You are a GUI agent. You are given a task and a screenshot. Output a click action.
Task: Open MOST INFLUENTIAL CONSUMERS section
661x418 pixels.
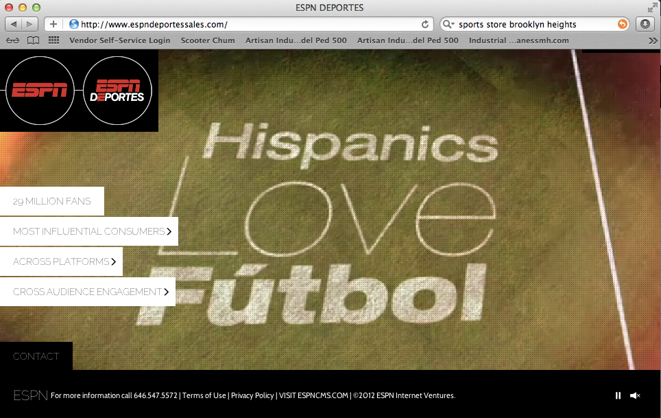point(89,231)
